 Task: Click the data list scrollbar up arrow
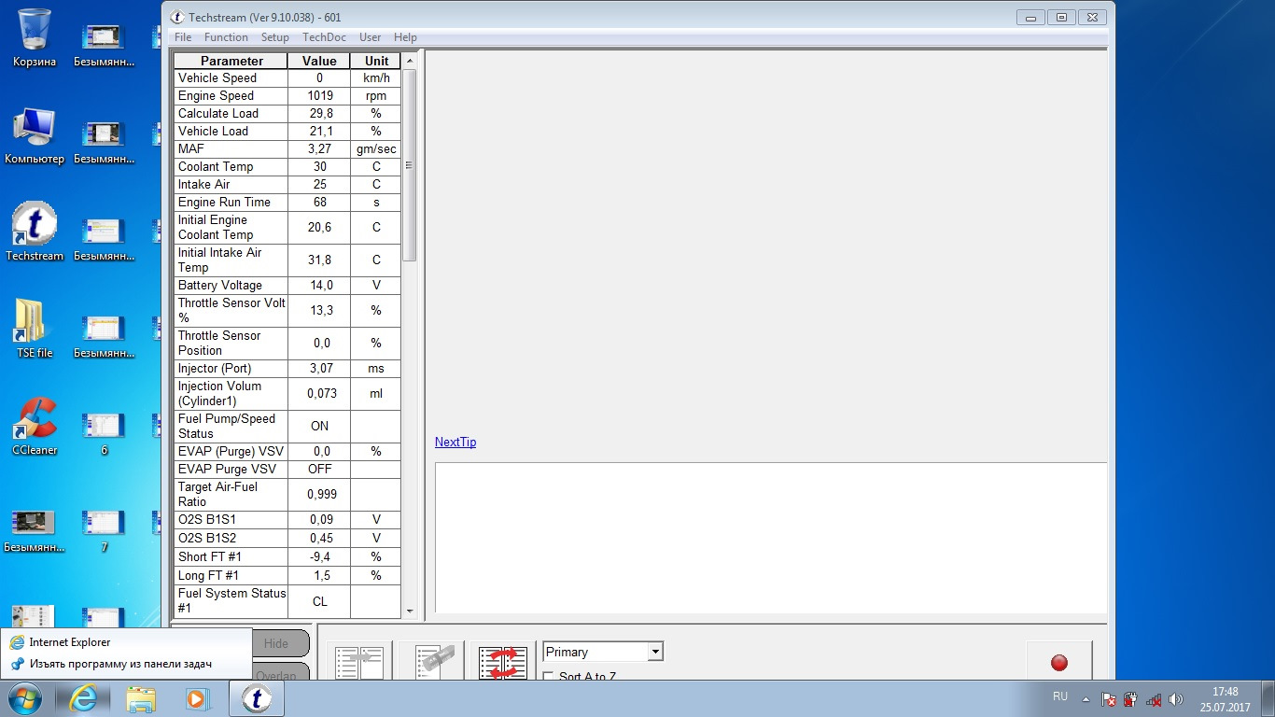coord(409,61)
